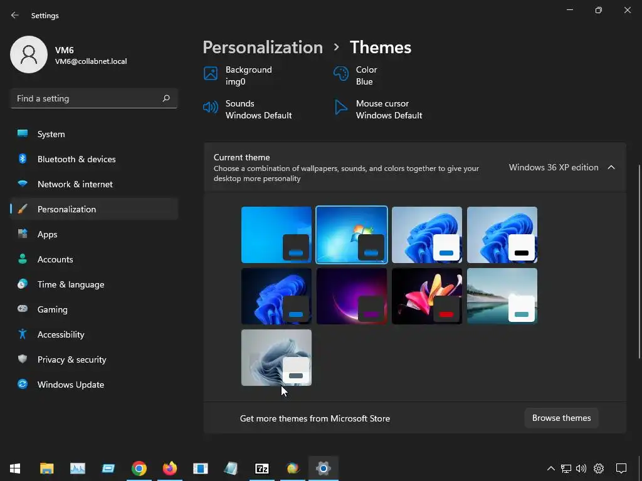Image resolution: width=642 pixels, height=481 pixels.
Task: Click the Browse themes button
Action: 561,418
